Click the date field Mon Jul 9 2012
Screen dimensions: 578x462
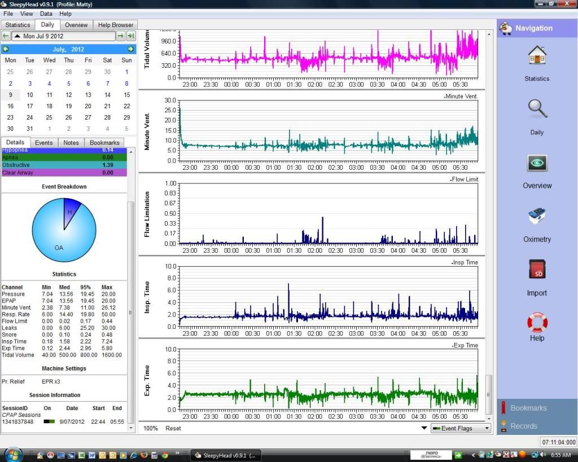64,36
